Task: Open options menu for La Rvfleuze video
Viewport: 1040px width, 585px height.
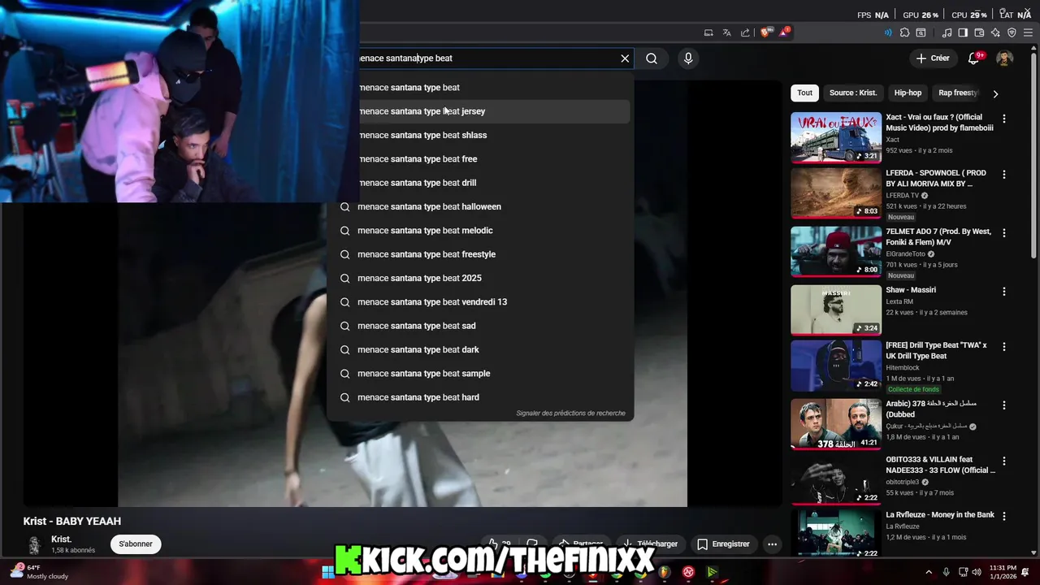Action: [1004, 517]
